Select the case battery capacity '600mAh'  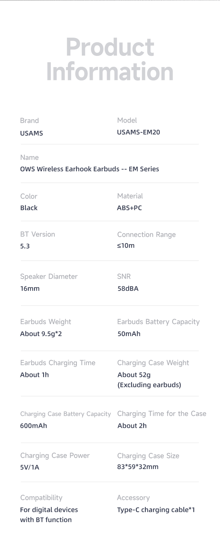pos(33,426)
